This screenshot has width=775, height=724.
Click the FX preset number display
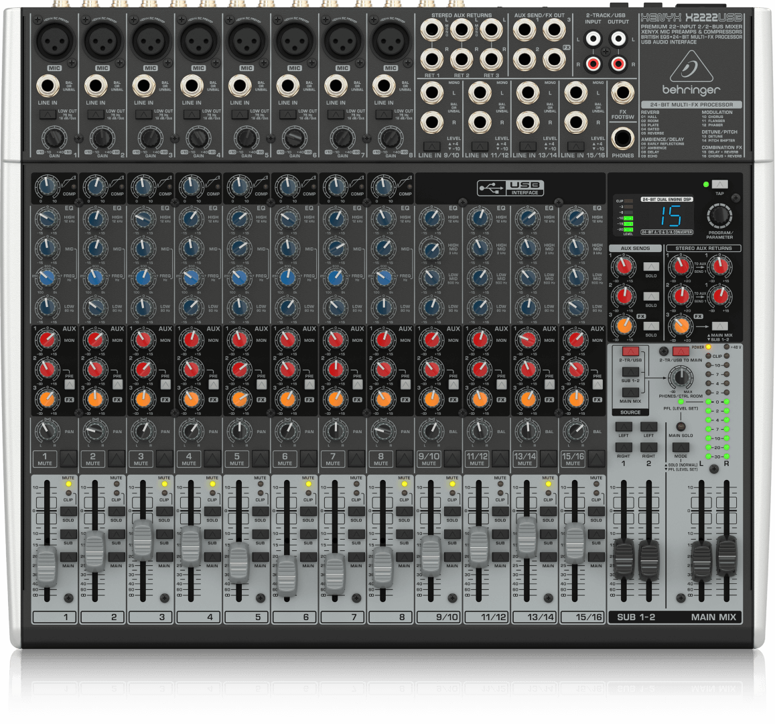pyautogui.click(x=670, y=216)
